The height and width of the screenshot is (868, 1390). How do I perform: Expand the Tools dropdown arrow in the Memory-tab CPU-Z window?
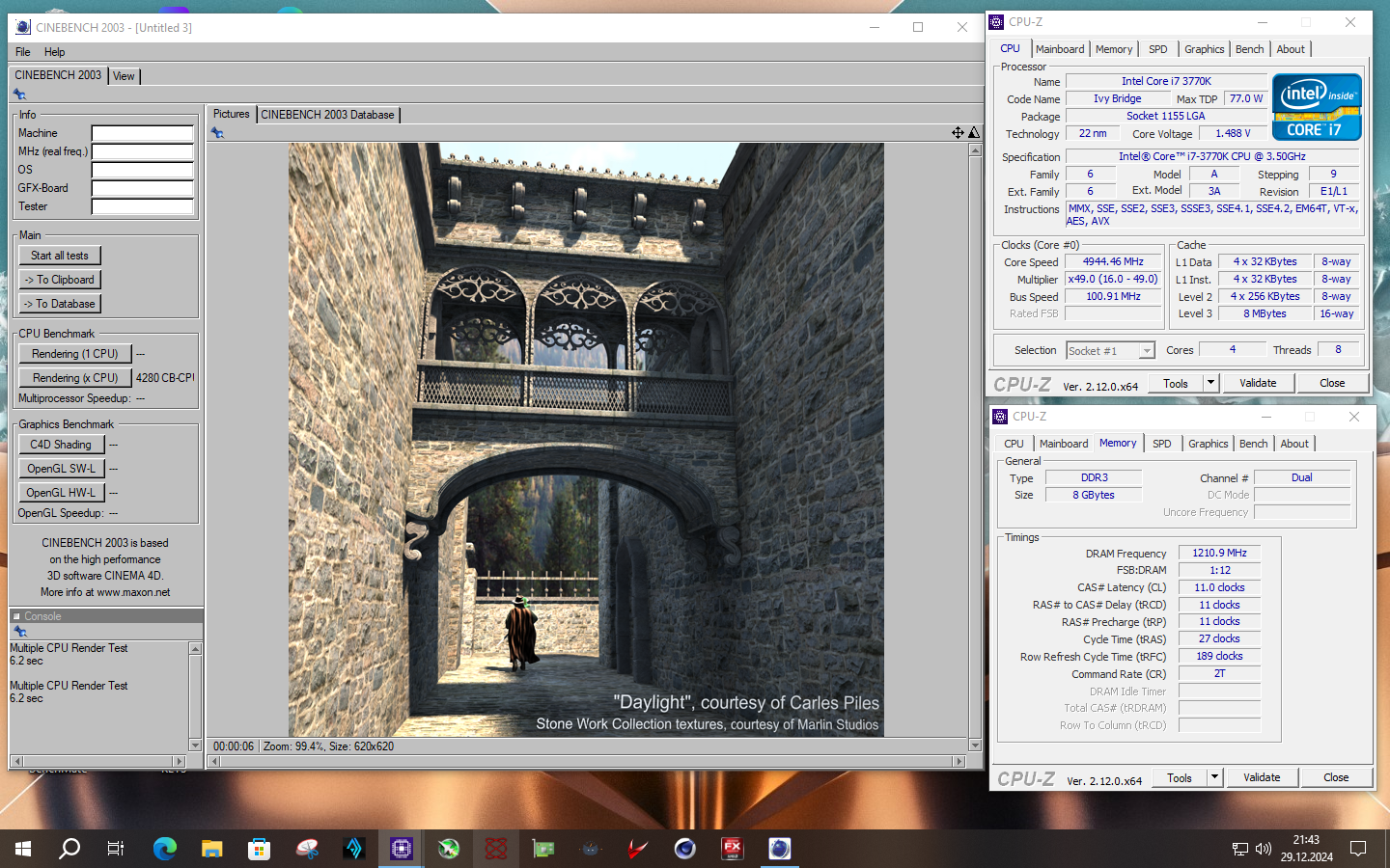pos(1214,777)
